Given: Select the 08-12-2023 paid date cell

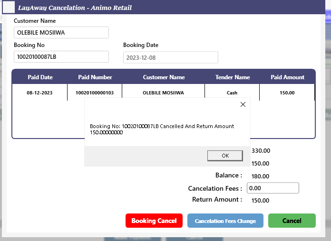Looking at the screenshot, I should click(x=40, y=93).
